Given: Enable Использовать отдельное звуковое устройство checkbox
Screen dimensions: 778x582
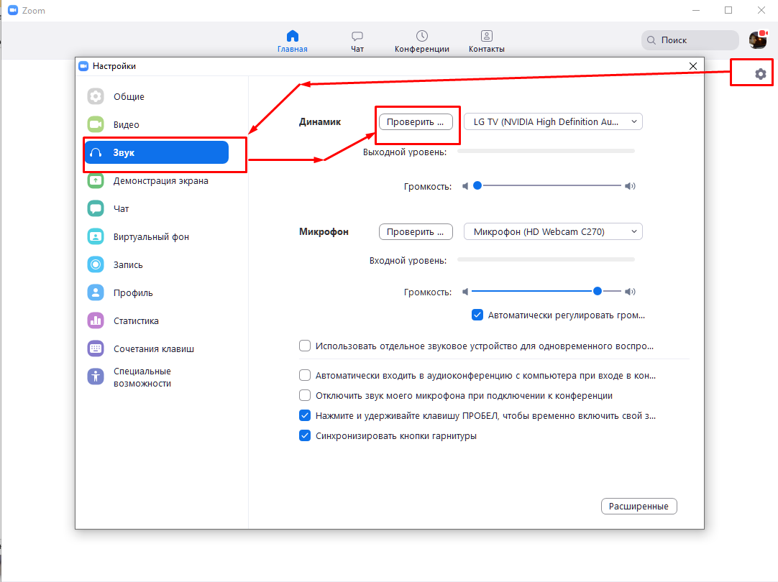Looking at the screenshot, I should (x=305, y=346).
